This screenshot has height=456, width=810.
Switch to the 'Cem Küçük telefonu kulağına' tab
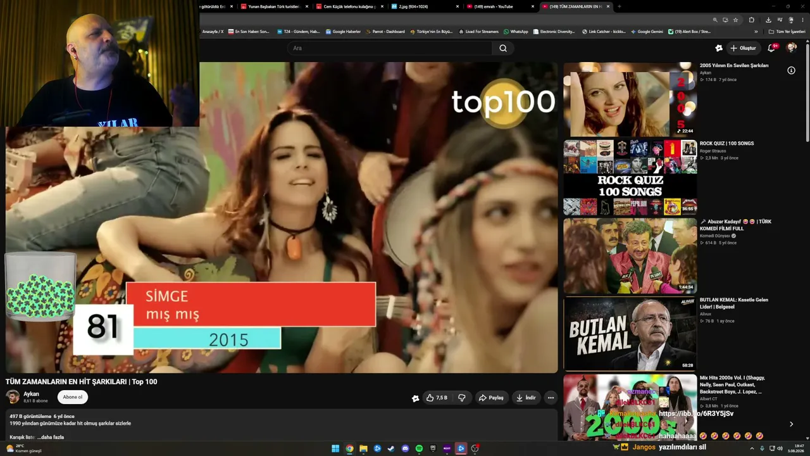(x=349, y=6)
